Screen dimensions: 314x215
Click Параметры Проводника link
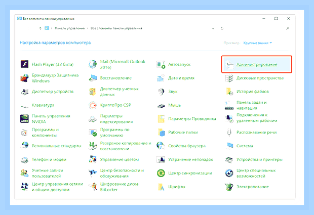click(192, 119)
